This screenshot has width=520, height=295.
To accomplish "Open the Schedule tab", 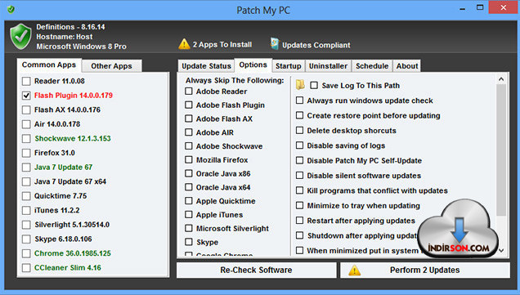I will [372, 66].
